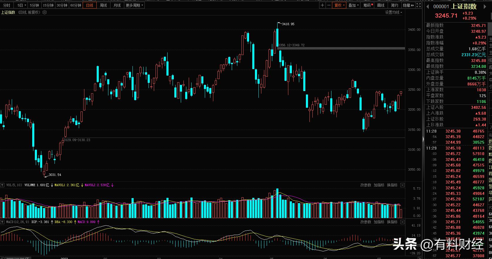Click the current index value 3245.71 header
Screen dimensions: 492x259
click(446, 16)
